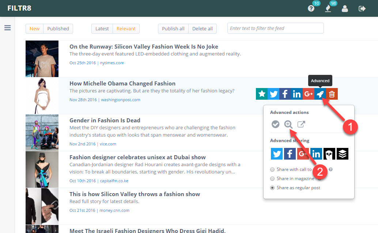
Task: Click thumbnail of Silicon Valley throws fashion show
Action: pyautogui.click(x=42, y=206)
